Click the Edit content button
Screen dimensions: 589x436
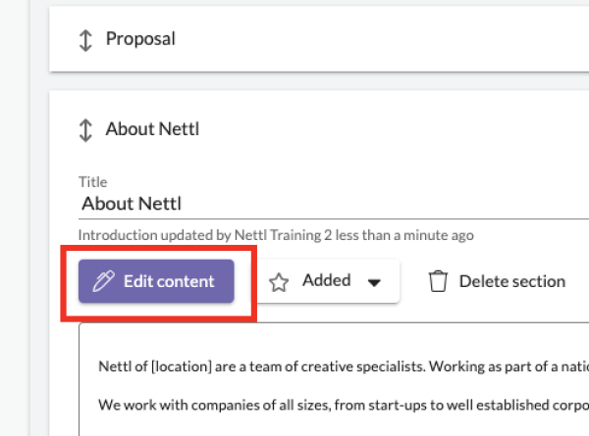[156, 281]
